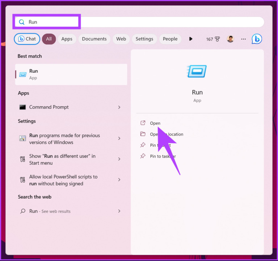Screen dimensions: 278x261
Task: Click the Open external-link icon
Action: [x=143, y=123]
